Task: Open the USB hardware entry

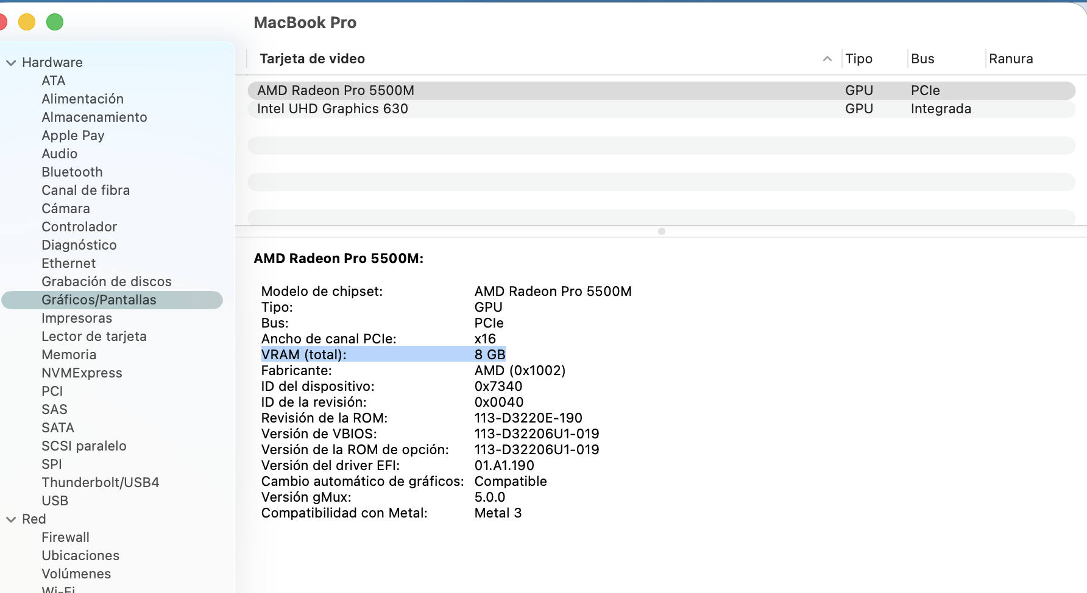Action: tap(55, 500)
